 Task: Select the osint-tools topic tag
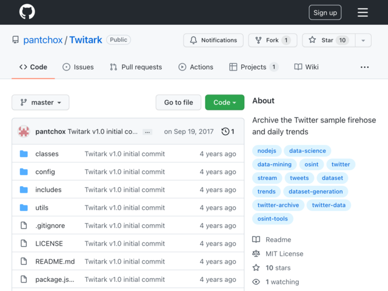[272, 219]
